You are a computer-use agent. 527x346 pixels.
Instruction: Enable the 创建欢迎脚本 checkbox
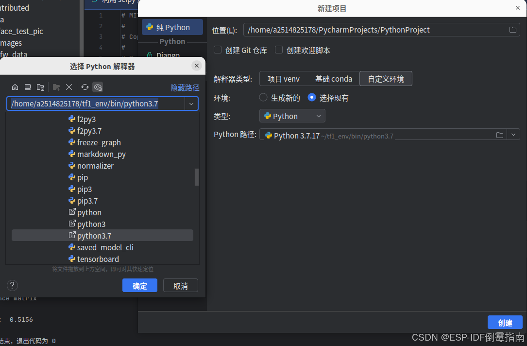(279, 50)
